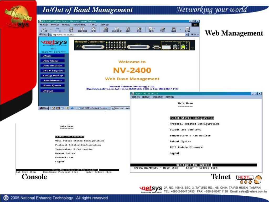Viewport: 269px width, 202px height.
Task: Click the Start (開始) button on taskbar
Action: (x=44, y=108)
